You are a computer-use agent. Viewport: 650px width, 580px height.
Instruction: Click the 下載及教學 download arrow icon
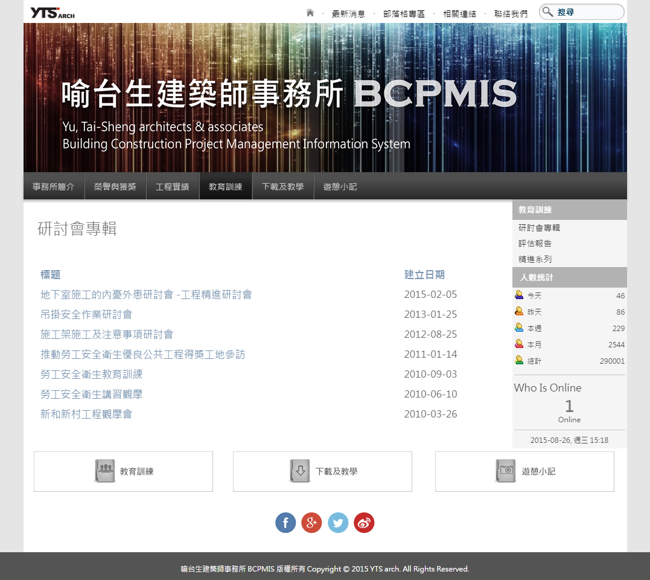pos(300,471)
